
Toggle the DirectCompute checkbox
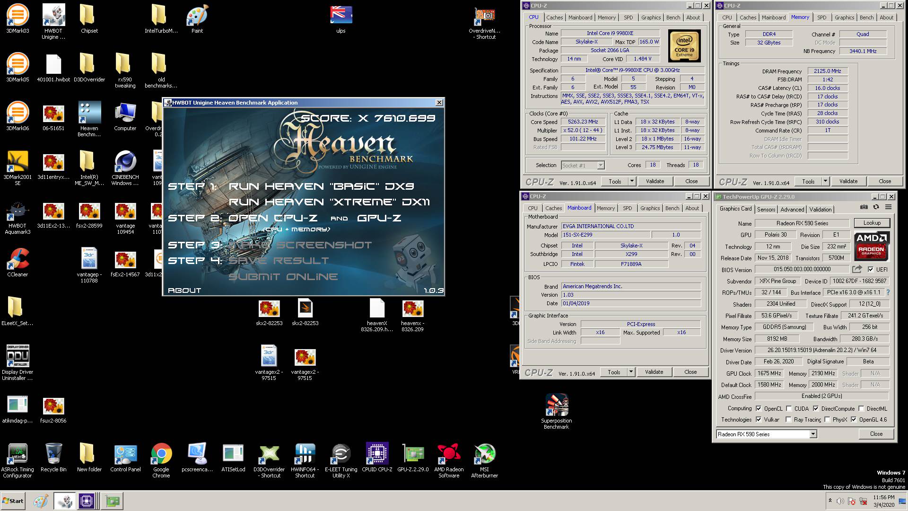816,408
